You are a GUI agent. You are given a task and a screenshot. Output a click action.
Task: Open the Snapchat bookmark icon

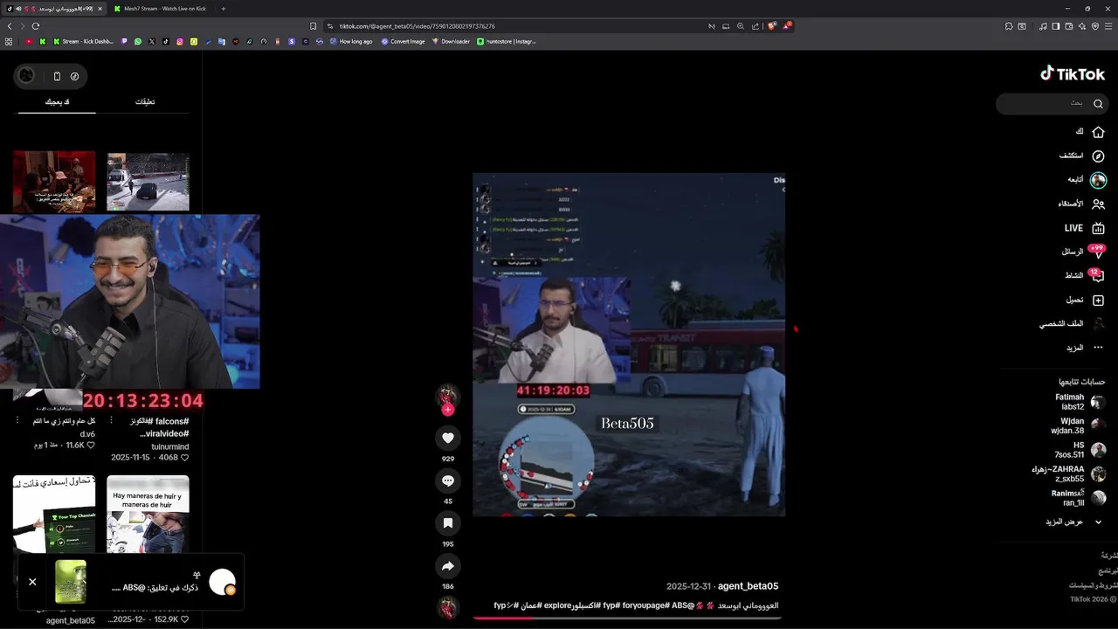click(x=194, y=41)
